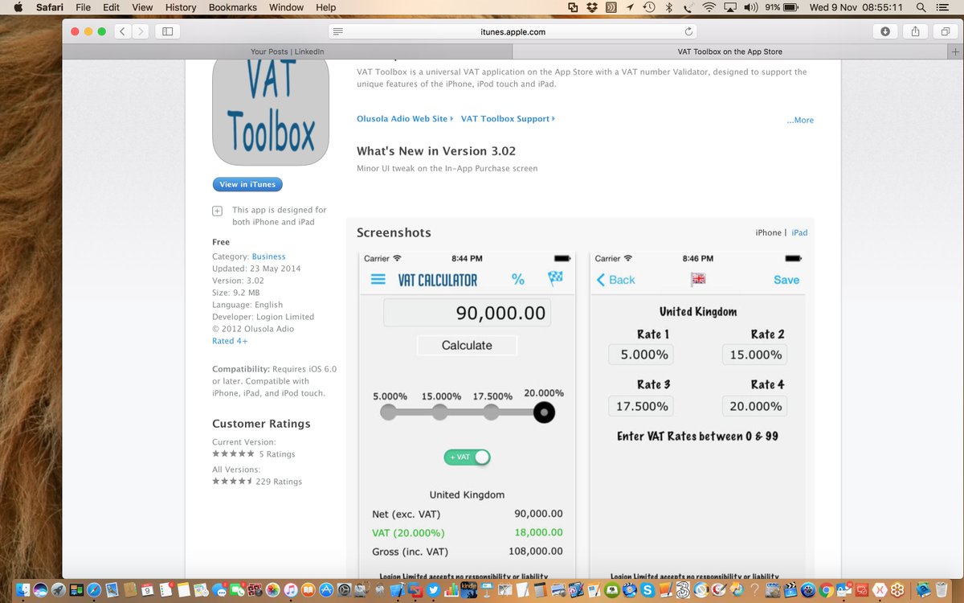
Task: Open Dropbox in the menu bar
Action: (x=592, y=7)
